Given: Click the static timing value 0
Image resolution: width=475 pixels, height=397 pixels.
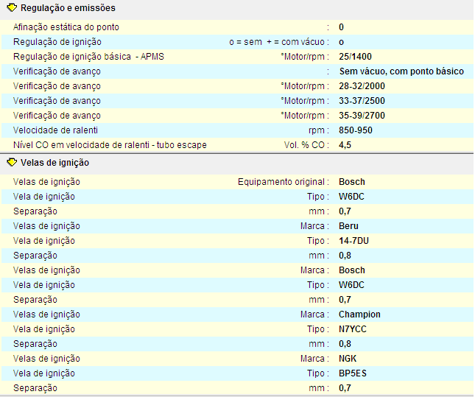Looking at the screenshot, I should 341,27.
